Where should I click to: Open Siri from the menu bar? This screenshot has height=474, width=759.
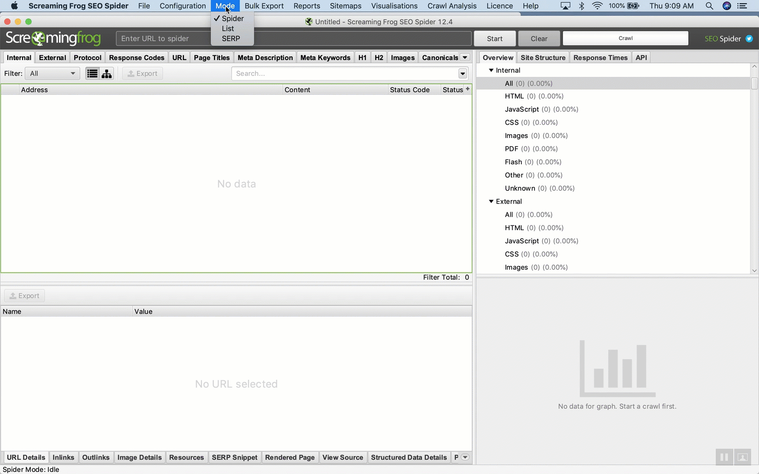tap(727, 6)
